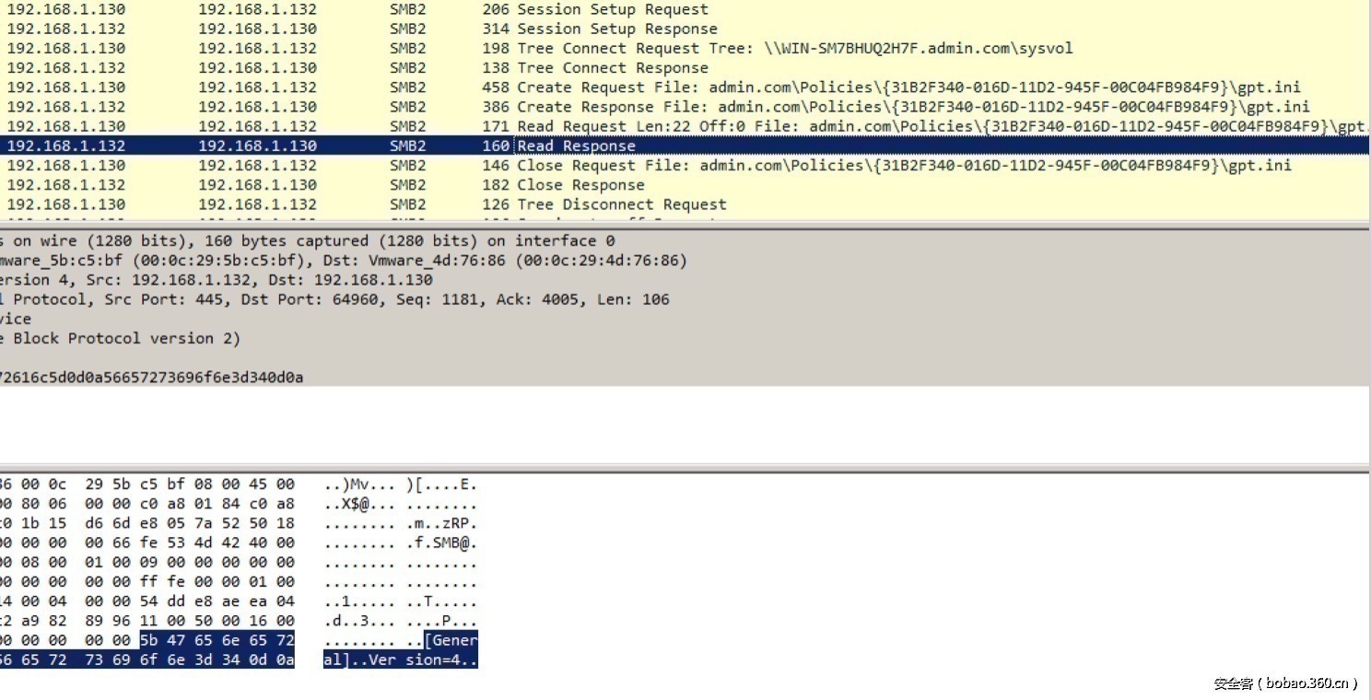Select the Close Response packet row
Screen dimensions: 1371x700
[x=580, y=184]
